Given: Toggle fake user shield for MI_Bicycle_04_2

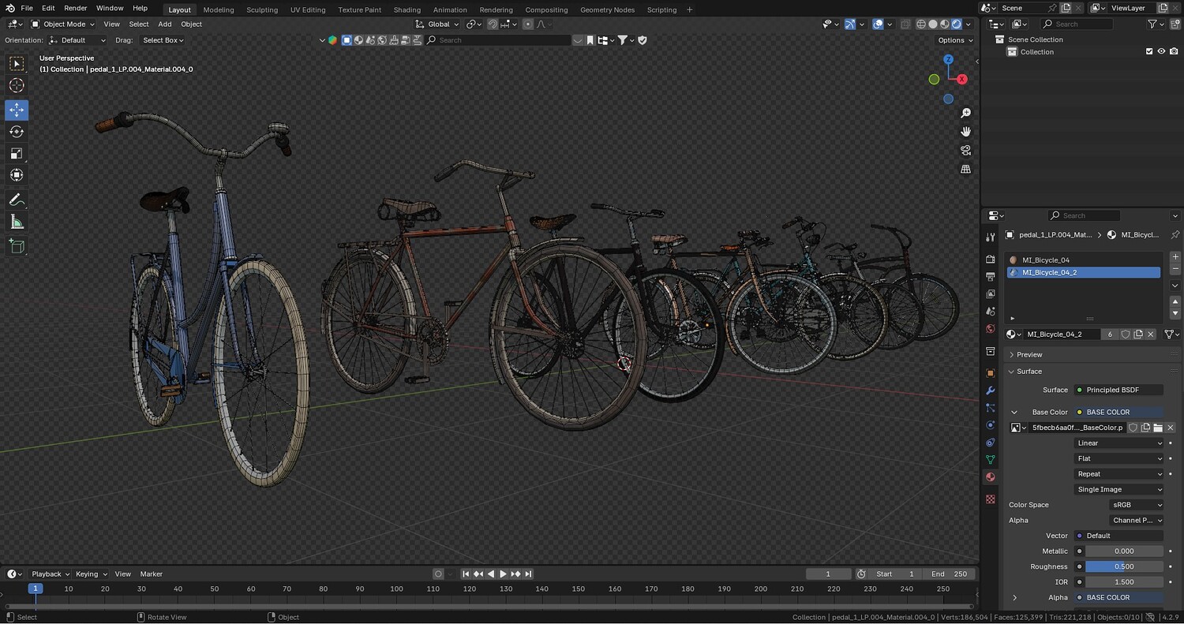Looking at the screenshot, I should [x=1126, y=334].
